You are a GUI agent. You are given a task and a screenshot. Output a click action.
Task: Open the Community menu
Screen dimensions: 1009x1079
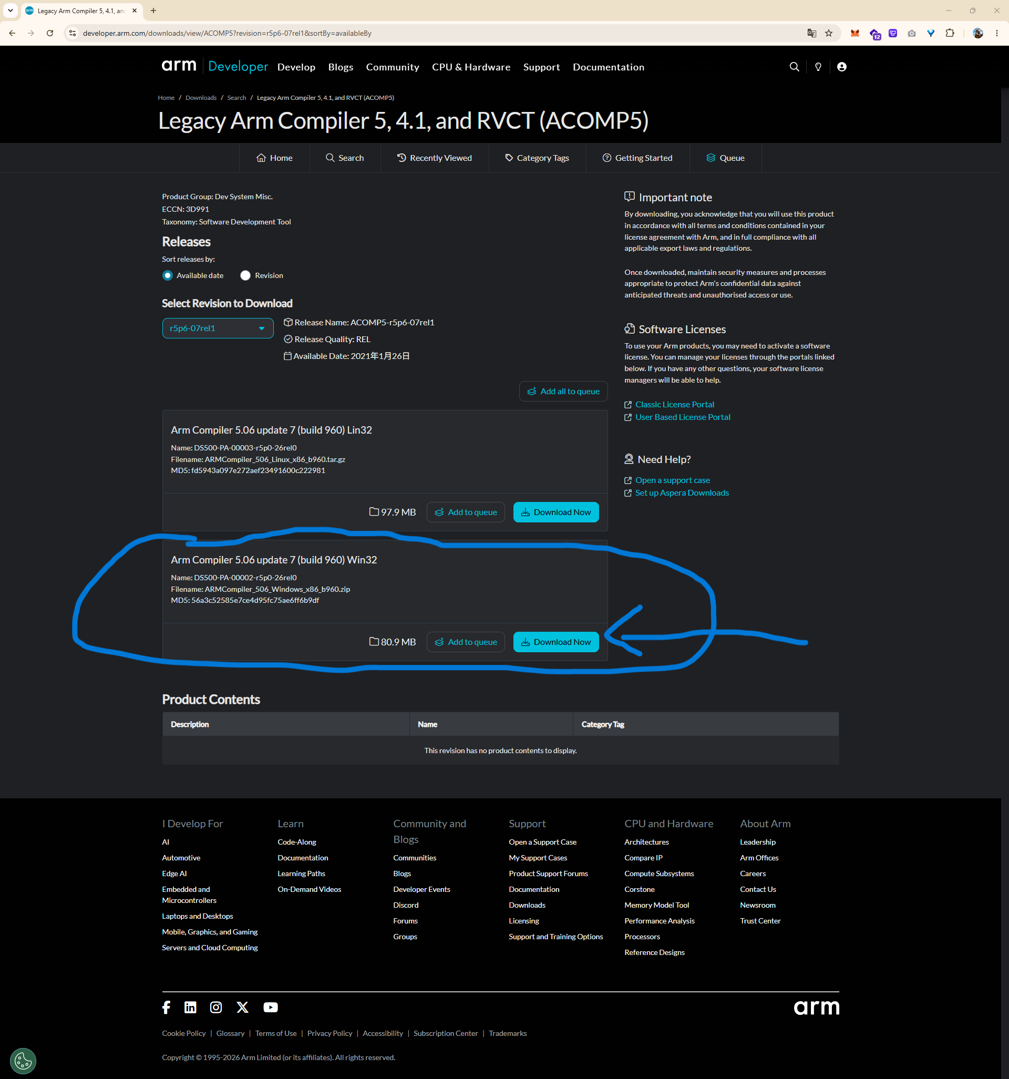(393, 67)
